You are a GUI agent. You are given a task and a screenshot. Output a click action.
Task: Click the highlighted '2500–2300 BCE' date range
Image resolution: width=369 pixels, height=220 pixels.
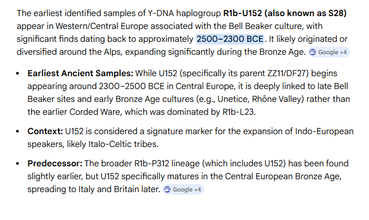(x=230, y=39)
